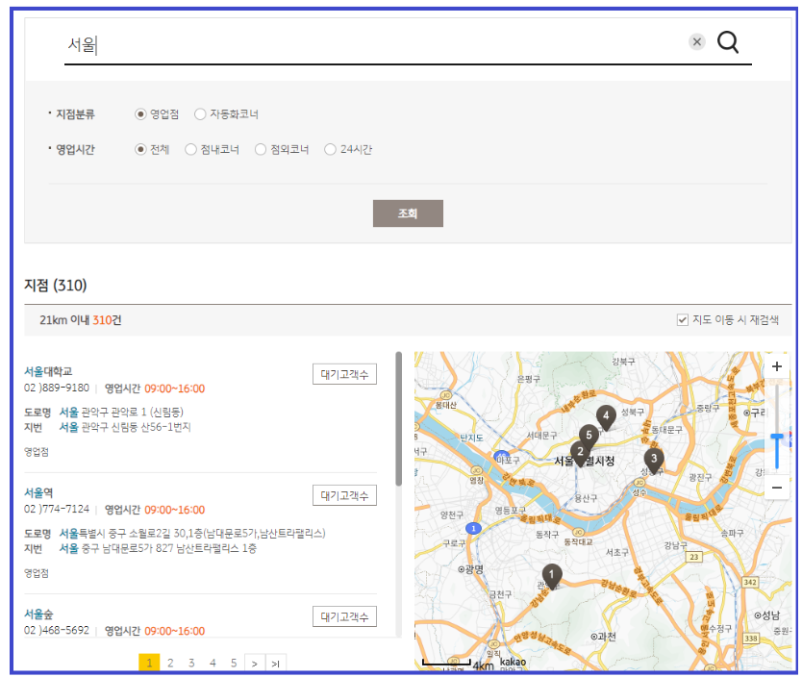This screenshot has height=677, width=802.
Task: Go to results page 2
Action: (x=170, y=663)
